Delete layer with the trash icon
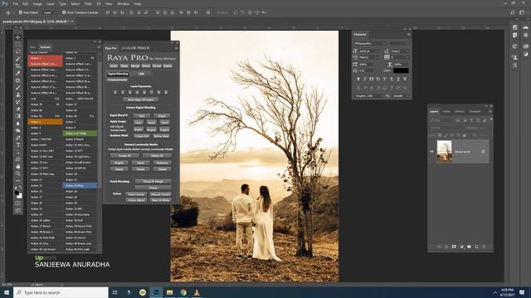The width and height of the screenshot is (531, 298). coord(484,247)
